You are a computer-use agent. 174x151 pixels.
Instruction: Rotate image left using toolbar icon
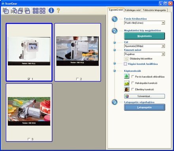coord(20,11)
